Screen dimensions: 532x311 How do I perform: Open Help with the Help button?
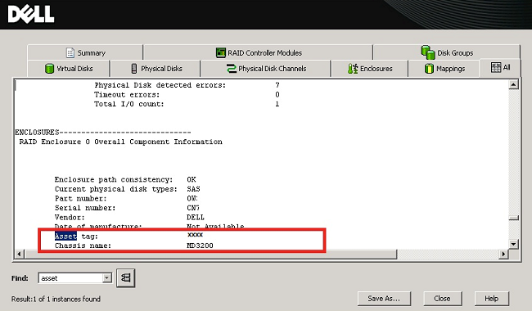(492, 299)
